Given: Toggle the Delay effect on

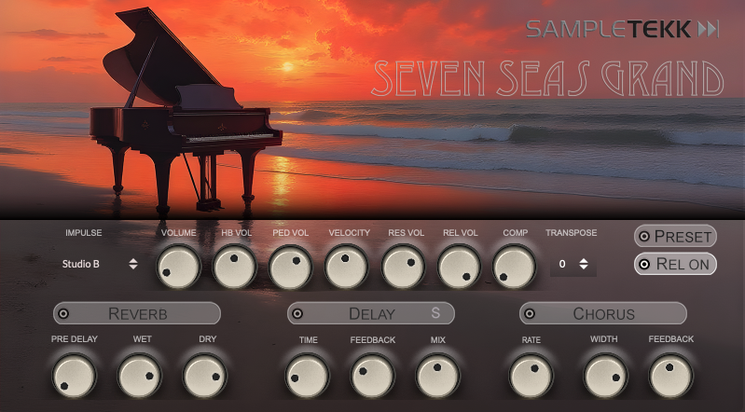Looking at the screenshot, I should click(x=298, y=313).
